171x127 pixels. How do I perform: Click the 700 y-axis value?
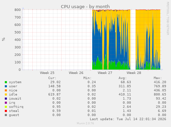tap(18, 17)
